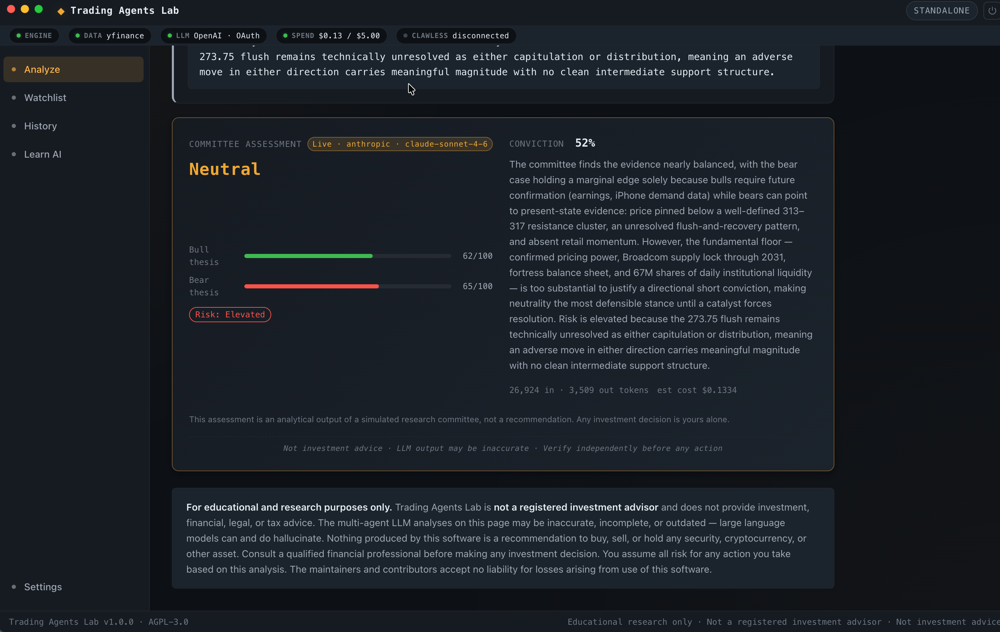This screenshot has height=632, width=1000.
Task: Click the Bull thesis label
Action: (x=204, y=256)
